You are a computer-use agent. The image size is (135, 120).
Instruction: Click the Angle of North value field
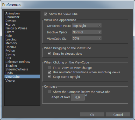[x=77, y=97]
